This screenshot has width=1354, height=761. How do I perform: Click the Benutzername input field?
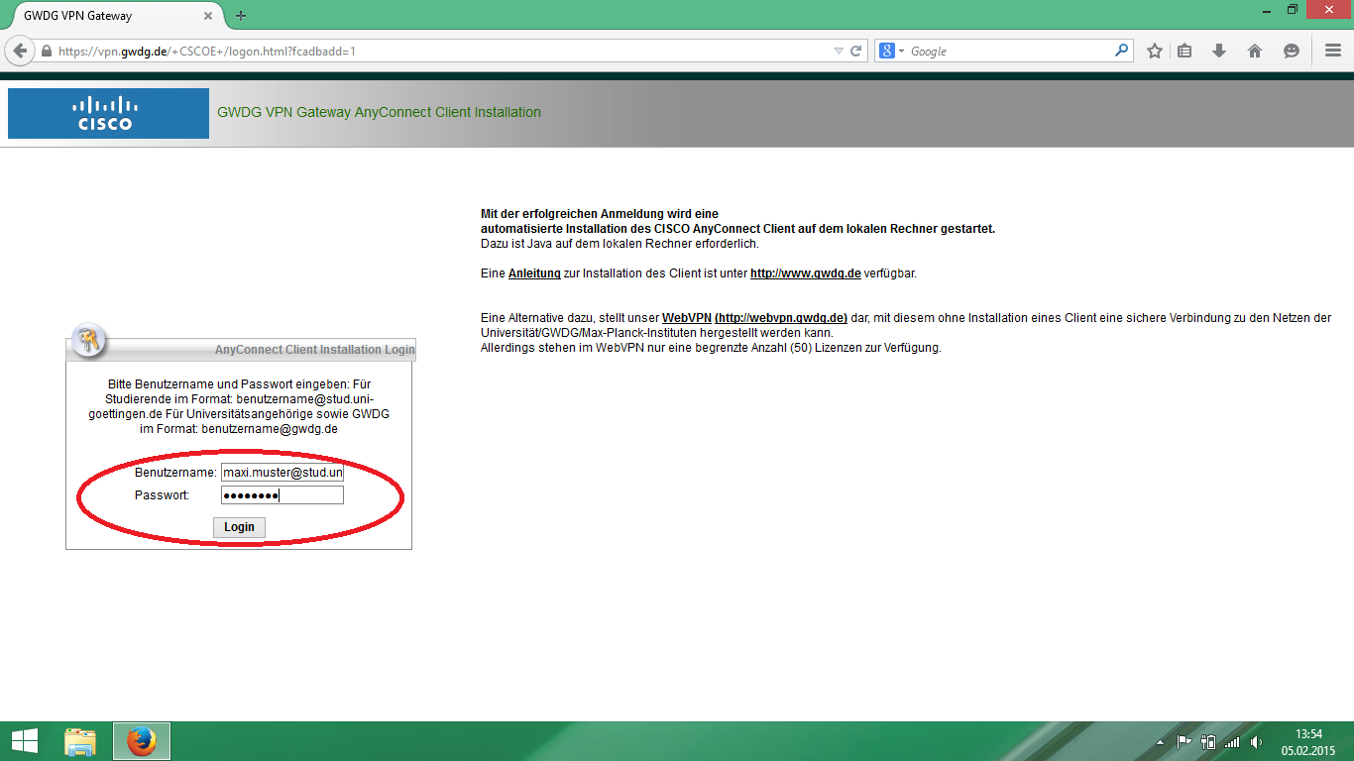coord(282,473)
